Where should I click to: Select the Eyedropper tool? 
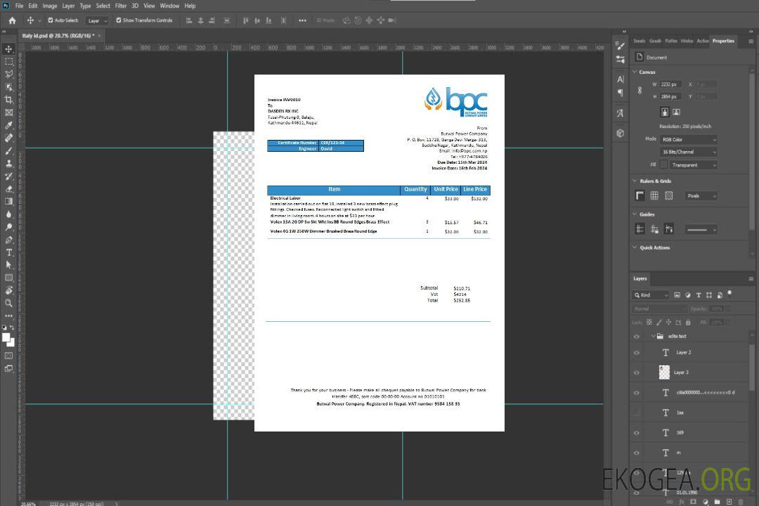(x=9, y=125)
